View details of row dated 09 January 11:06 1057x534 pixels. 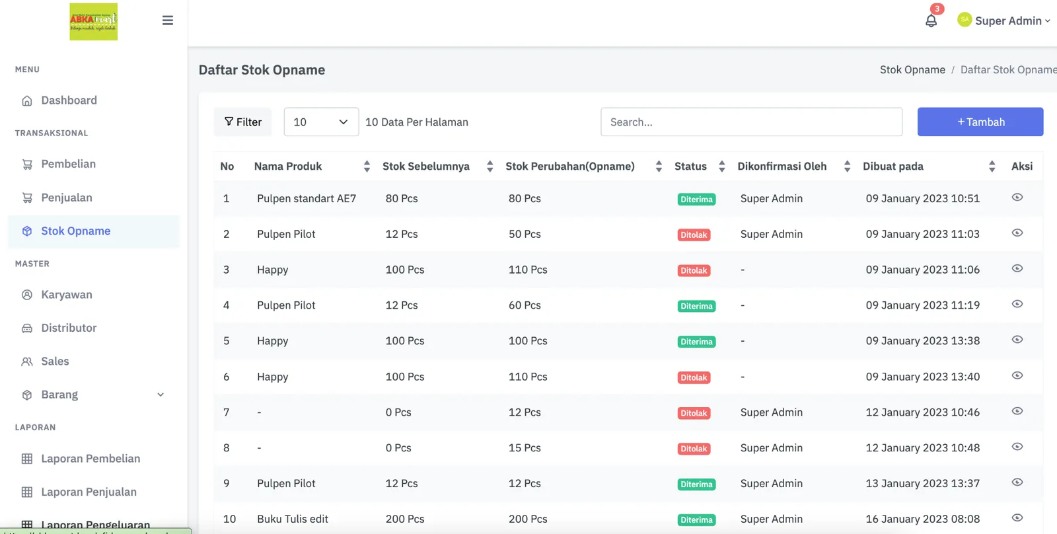point(1017,269)
